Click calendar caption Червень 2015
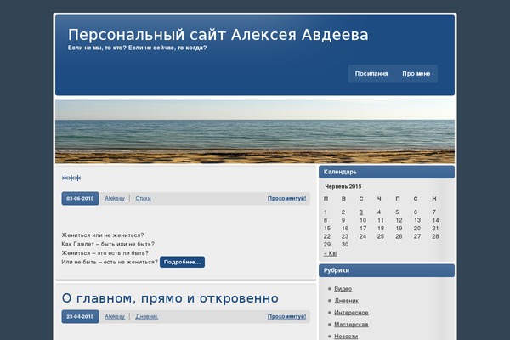This screenshot has height=340, width=510. coord(343,186)
